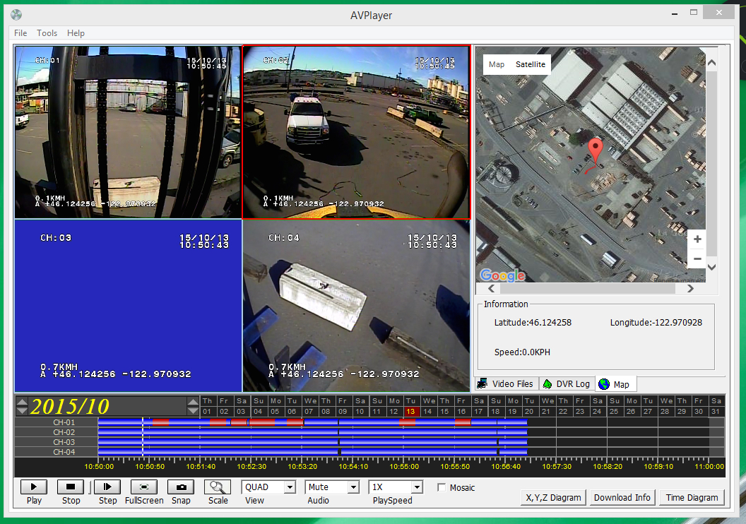Open the Tools menu
This screenshot has height=524, width=746.
click(47, 33)
